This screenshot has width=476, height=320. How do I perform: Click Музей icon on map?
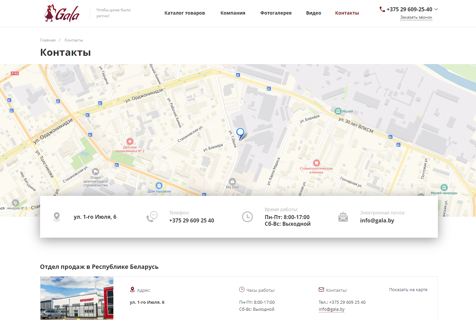tap(338, 111)
